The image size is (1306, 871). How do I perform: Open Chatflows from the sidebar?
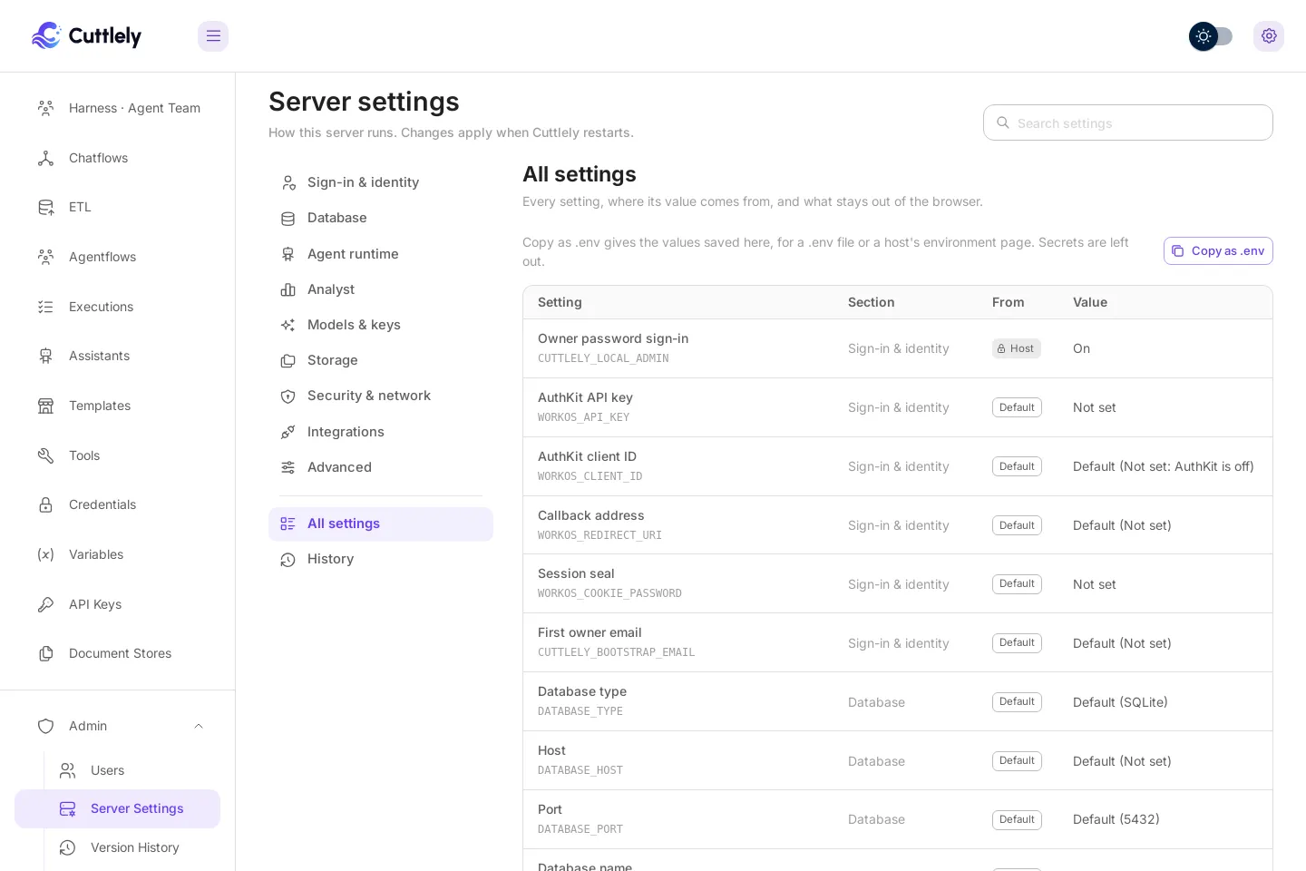pyautogui.click(x=117, y=158)
